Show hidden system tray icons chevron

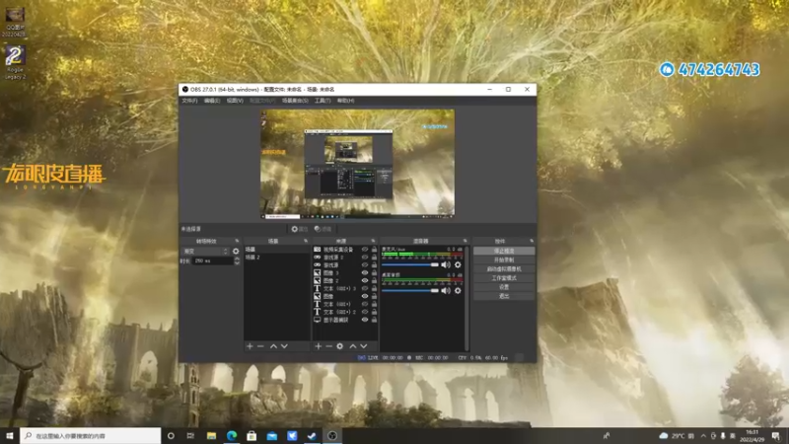[703, 436]
